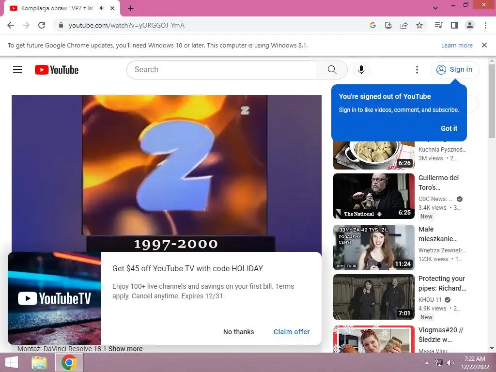
Task: Open the Małe mieszkanie video thumbnail
Action: point(374,248)
